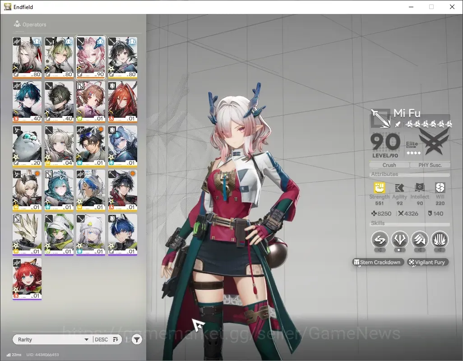The width and height of the screenshot is (463, 361).
Task: Click the UID: 4434066453 text
Action: click(42, 355)
